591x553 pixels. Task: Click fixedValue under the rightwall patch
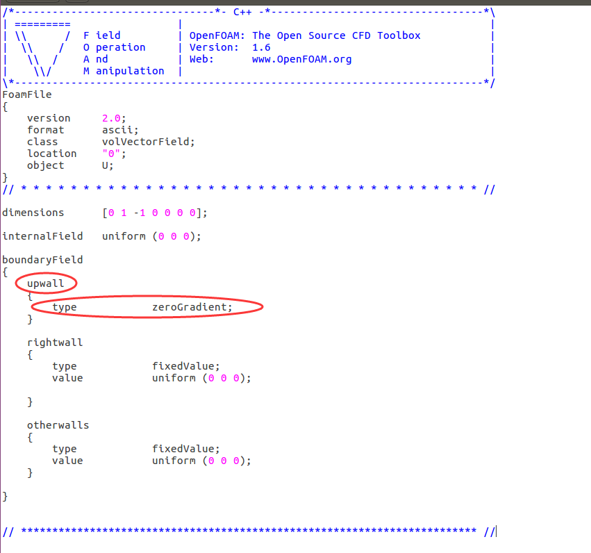[x=185, y=366]
